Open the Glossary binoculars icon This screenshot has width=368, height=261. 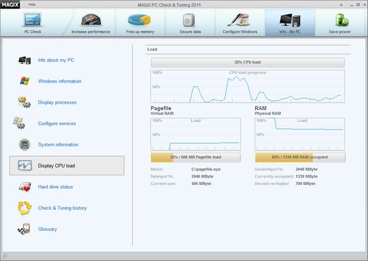tap(24, 229)
